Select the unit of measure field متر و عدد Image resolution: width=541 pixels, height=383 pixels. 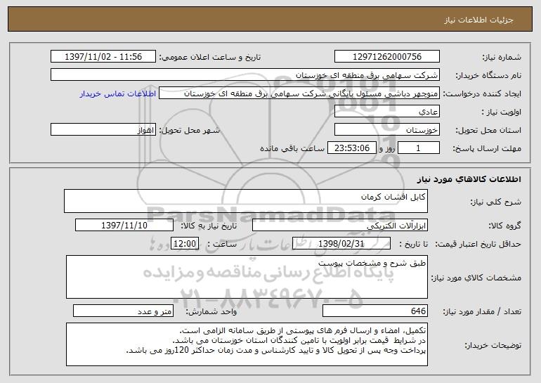click(123, 311)
